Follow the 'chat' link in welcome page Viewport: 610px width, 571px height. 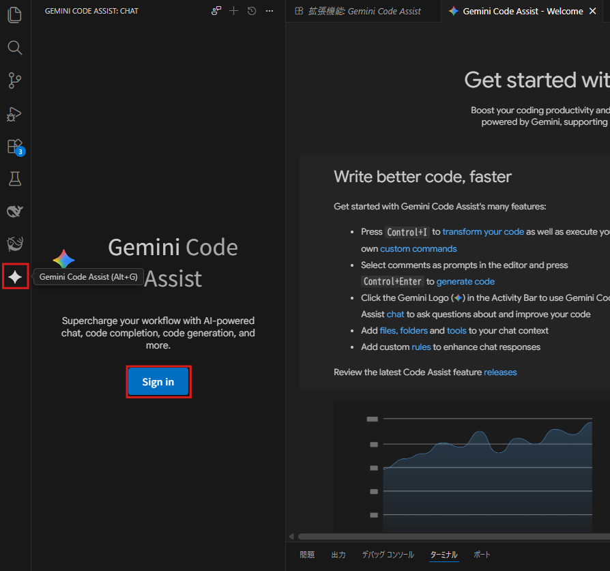395,314
